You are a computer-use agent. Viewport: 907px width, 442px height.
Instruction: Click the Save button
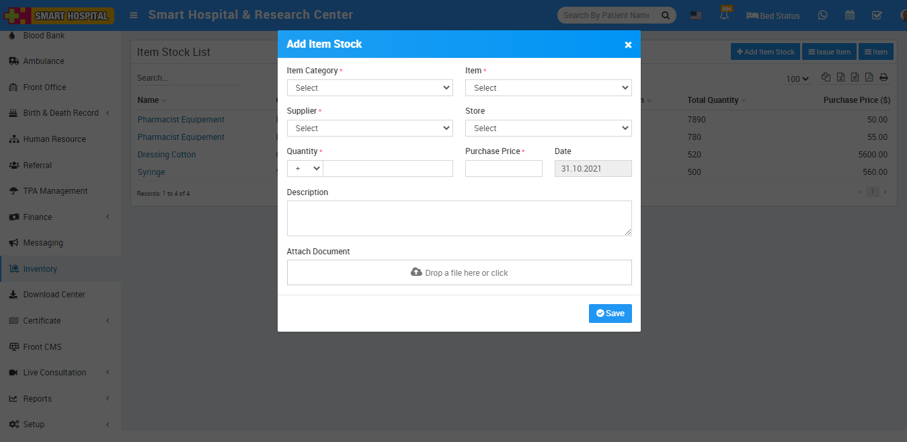[610, 314]
